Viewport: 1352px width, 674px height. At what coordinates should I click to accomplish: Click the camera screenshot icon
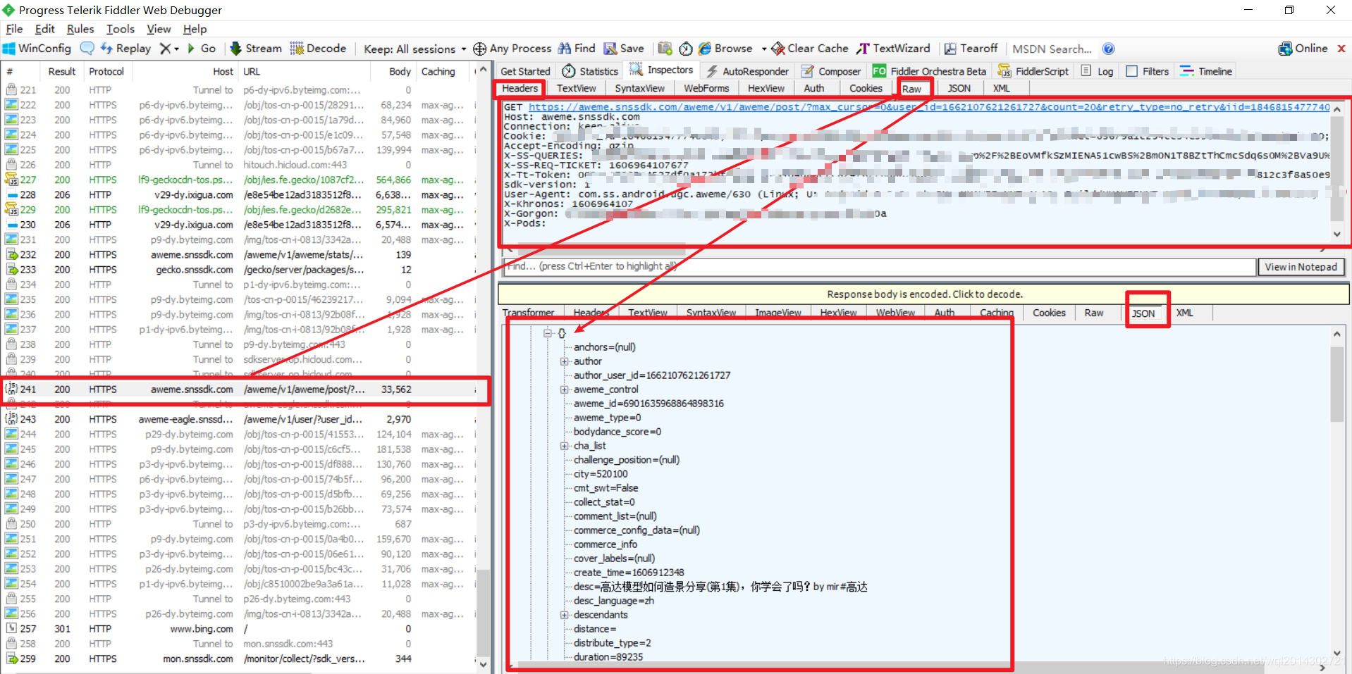click(x=665, y=49)
